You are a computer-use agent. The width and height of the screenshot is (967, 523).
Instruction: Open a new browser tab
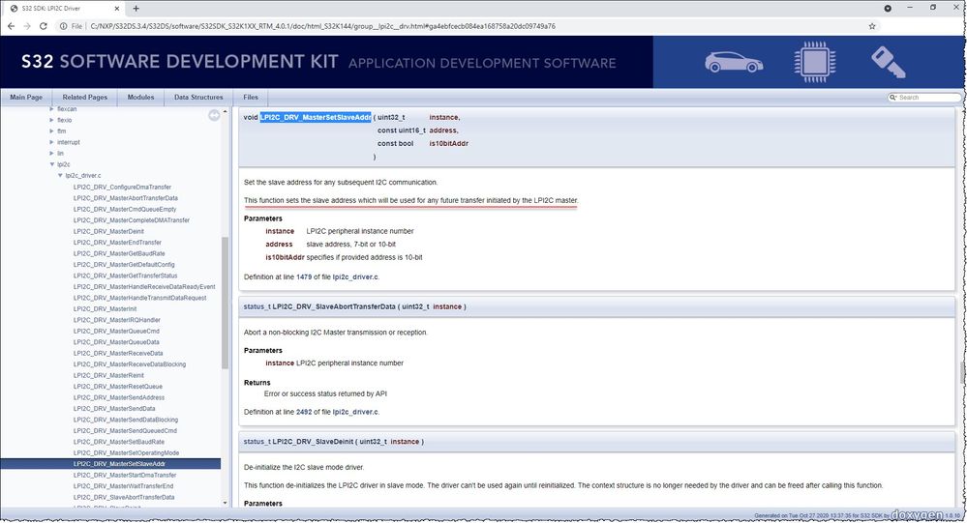click(136, 8)
